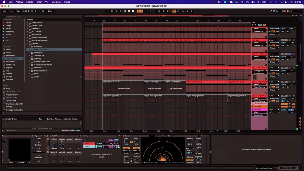Open the Sounds category
304x171 pixels.
[x=8, y=50]
